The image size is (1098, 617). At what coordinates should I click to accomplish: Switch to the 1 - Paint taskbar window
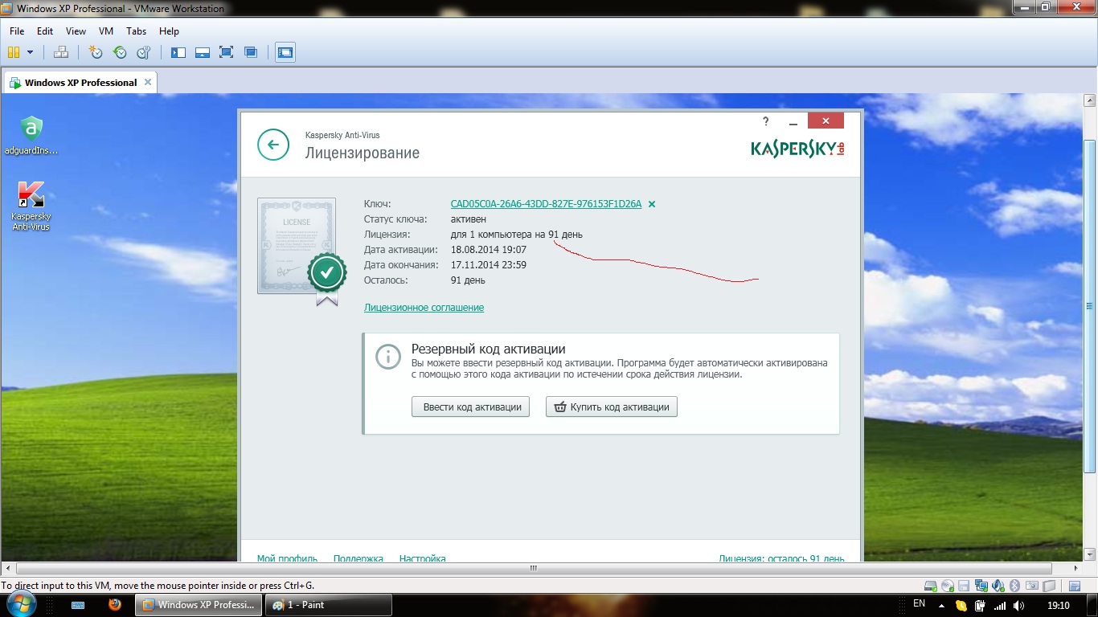click(x=329, y=605)
